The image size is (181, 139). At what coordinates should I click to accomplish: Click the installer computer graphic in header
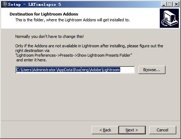click(169, 18)
